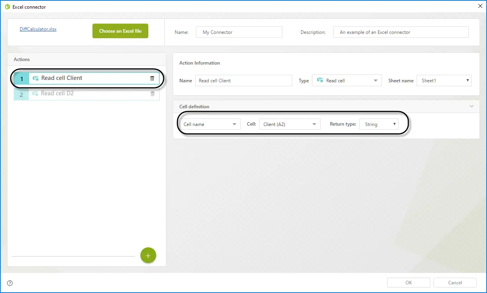Open the DiffCalculator.xlsx file link
Viewport: 487px width, 293px height.
pyautogui.click(x=38, y=29)
